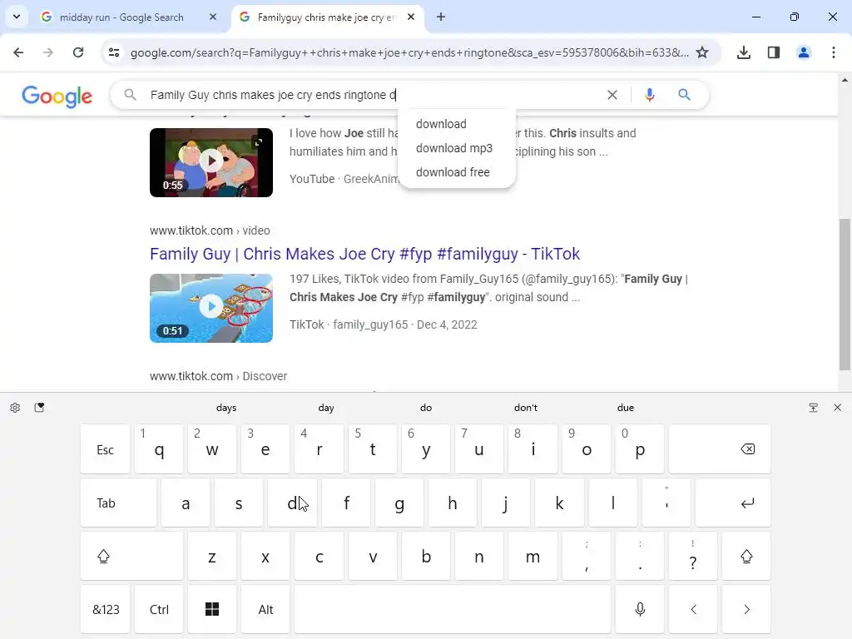Image resolution: width=852 pixels, height=639 pixels.
Task: Tap the left arrow key
Action: [x=693, y=609]
